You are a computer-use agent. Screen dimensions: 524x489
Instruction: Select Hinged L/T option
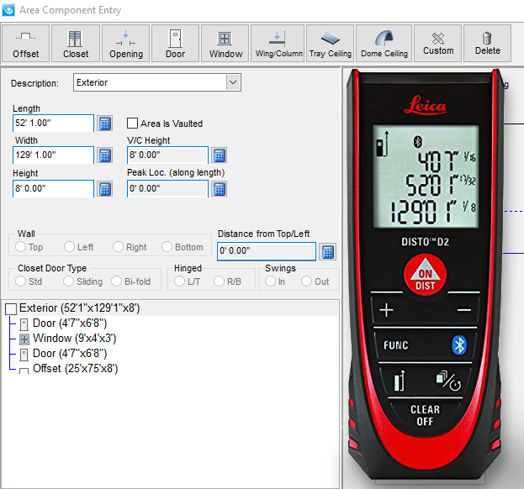click(x=179, y=281)
